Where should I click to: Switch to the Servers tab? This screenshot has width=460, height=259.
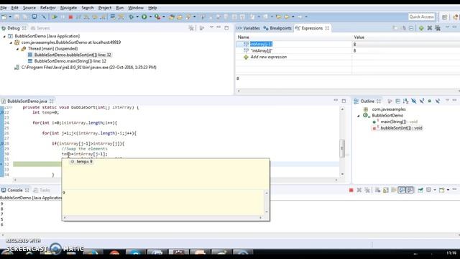[x=40, y=28]
